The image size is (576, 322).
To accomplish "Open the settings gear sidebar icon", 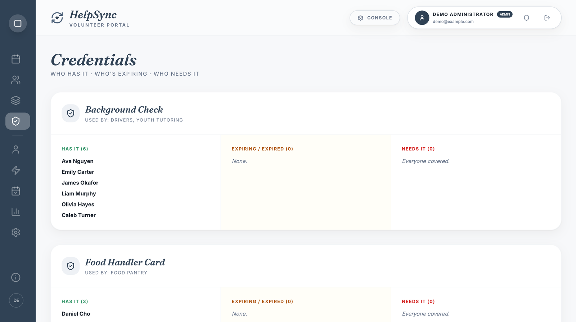I will (16, 232).
